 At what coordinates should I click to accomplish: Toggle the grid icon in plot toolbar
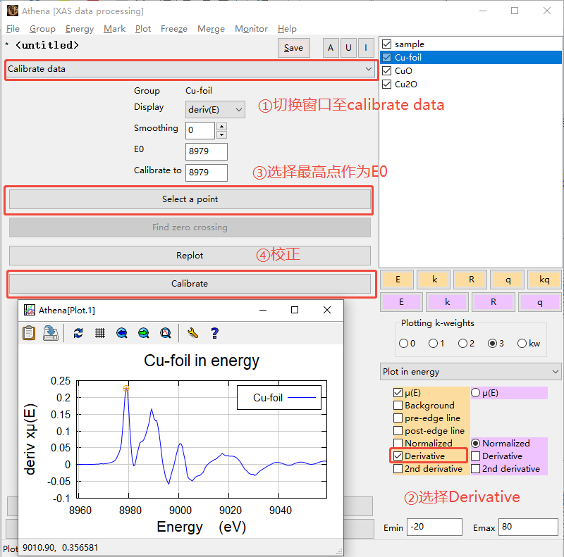click(x=100, y=333)
